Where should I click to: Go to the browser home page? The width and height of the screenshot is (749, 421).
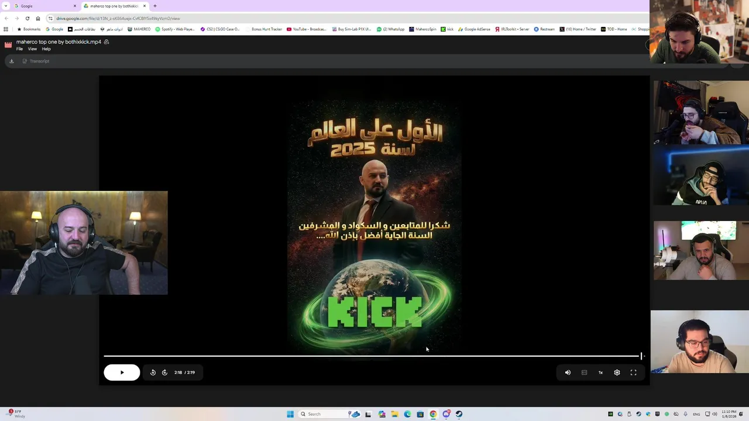click(38, 18)
